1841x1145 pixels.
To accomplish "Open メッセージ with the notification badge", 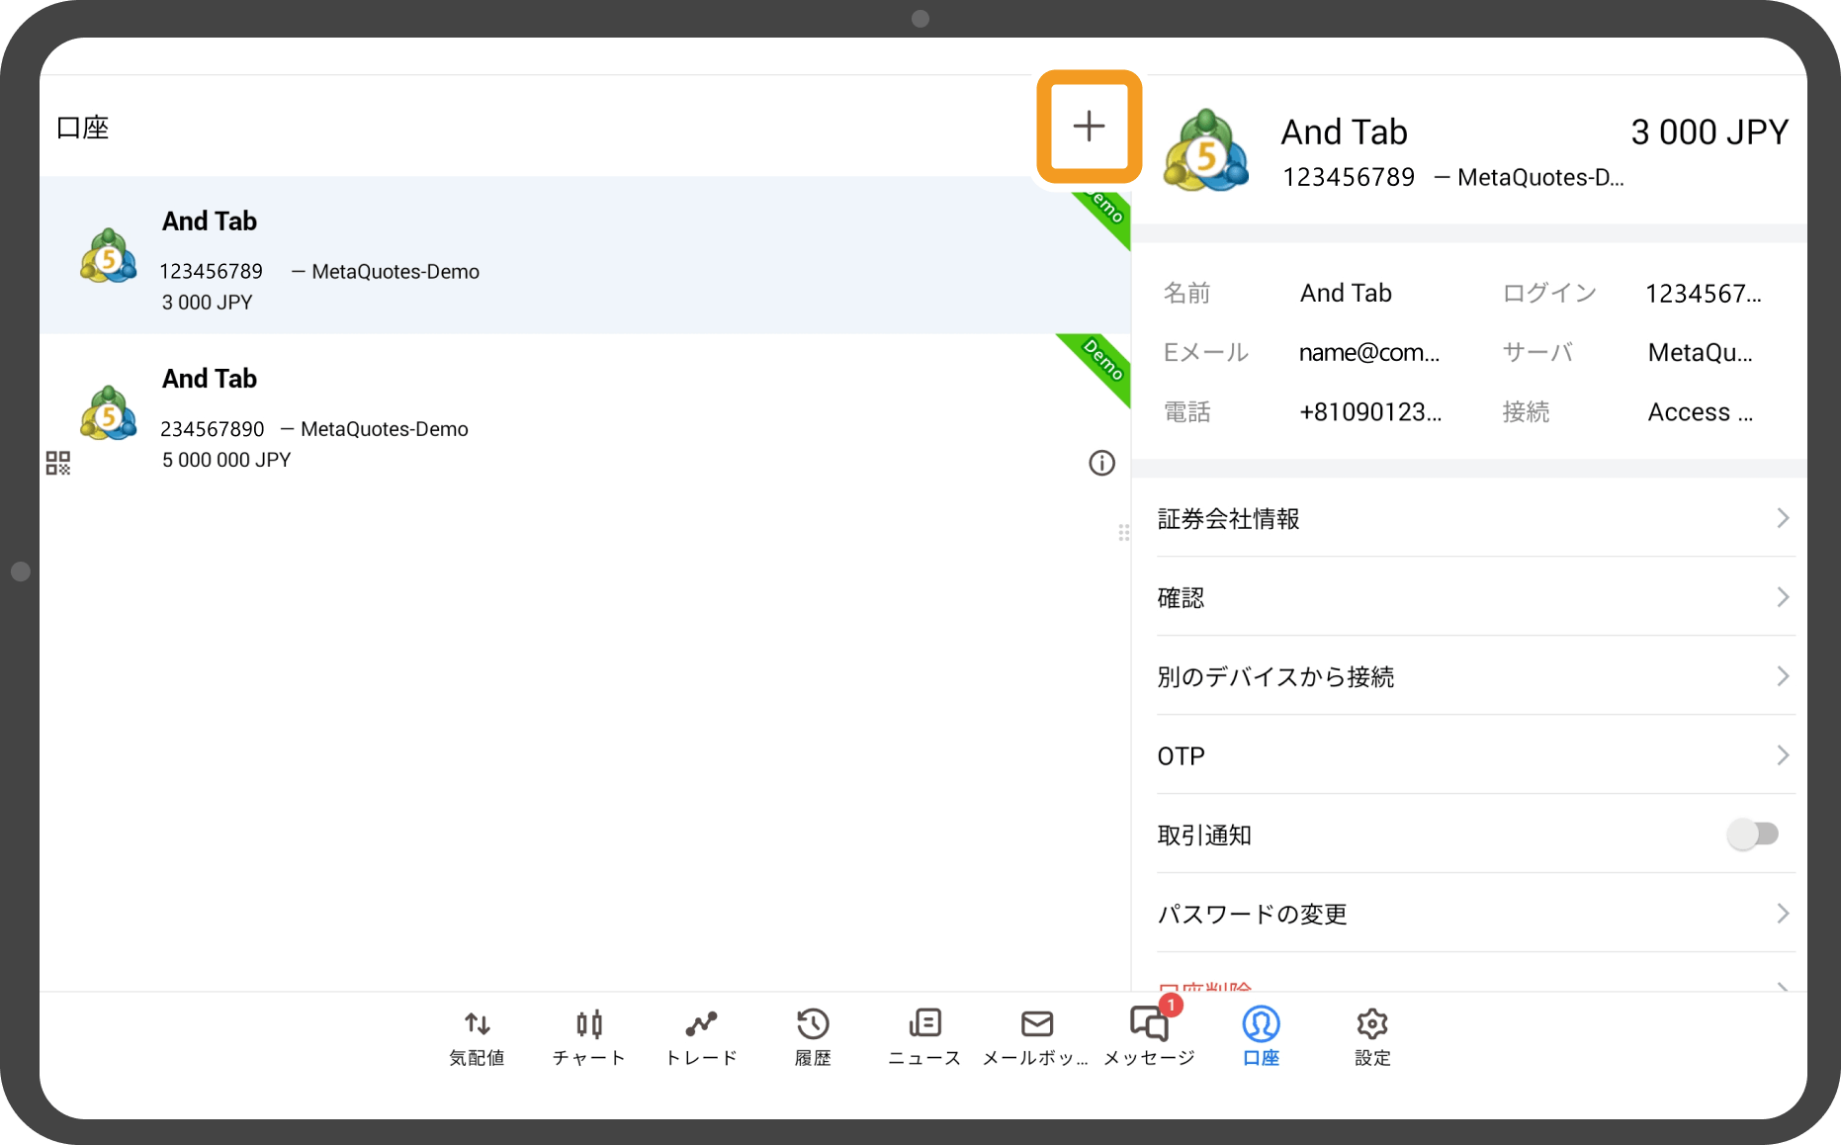I will (1148, 1034).
